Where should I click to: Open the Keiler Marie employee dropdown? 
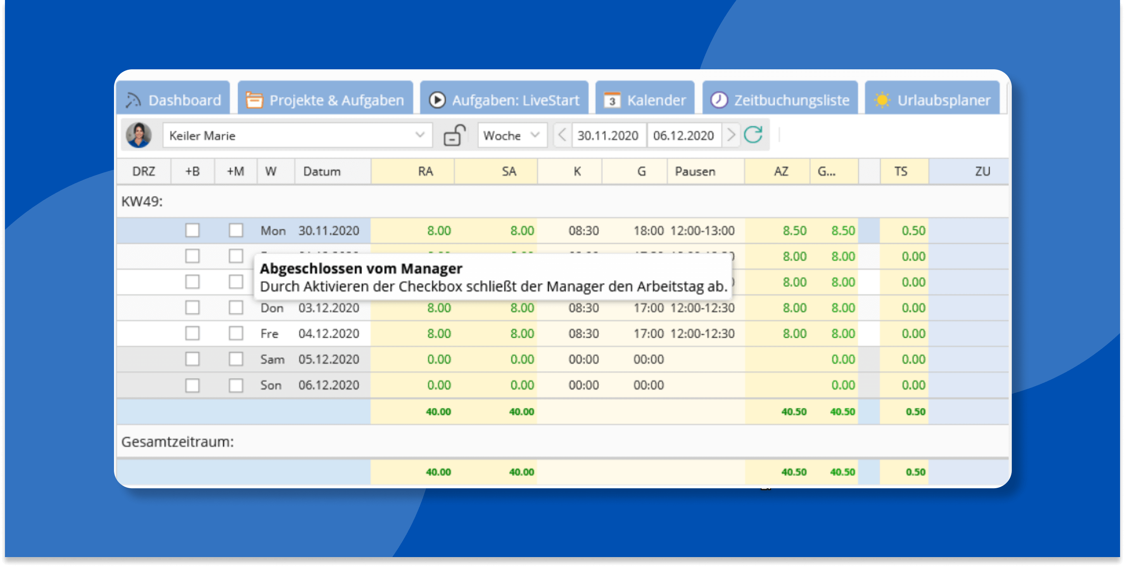(x=420, y=135)
